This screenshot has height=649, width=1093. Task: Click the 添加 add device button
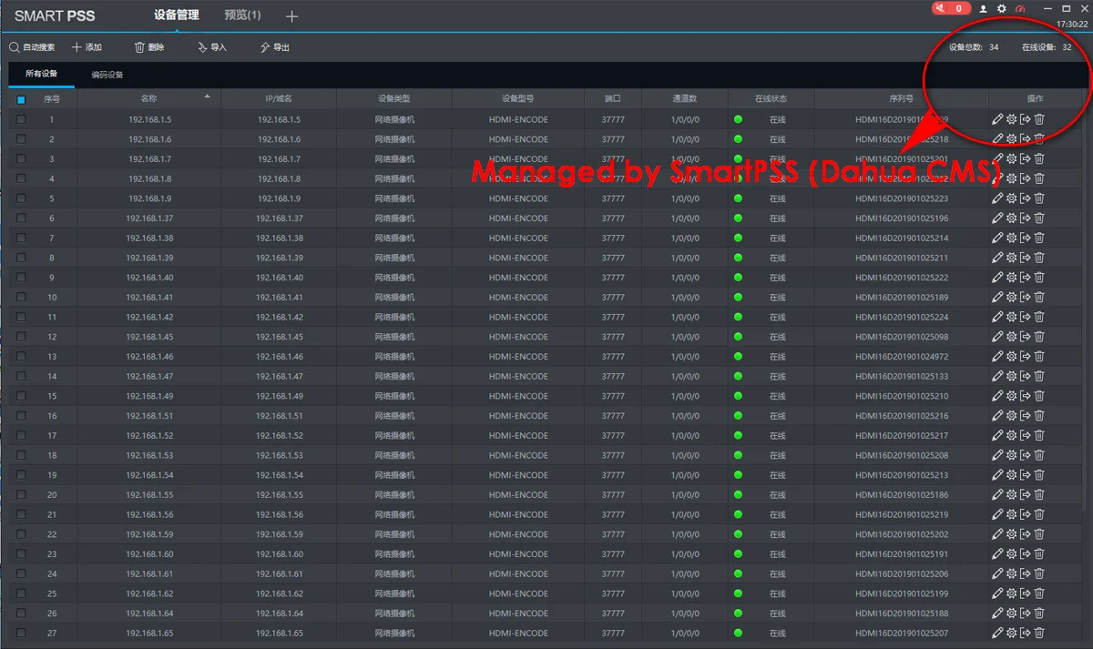coord(87,47)
